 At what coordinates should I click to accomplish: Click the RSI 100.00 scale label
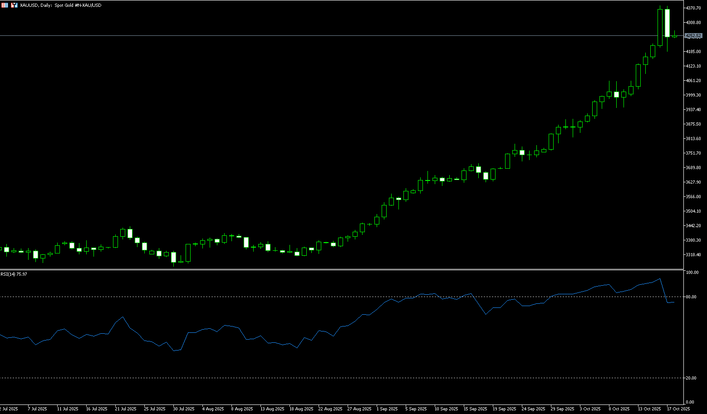[692, 273]
